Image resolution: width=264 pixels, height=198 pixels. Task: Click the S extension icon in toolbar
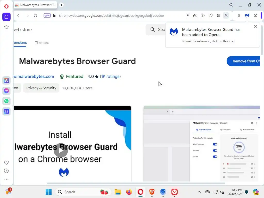239,15
